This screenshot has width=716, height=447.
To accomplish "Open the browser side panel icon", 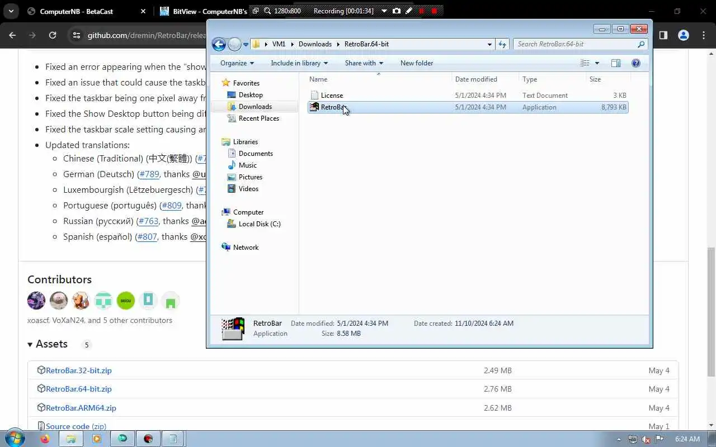I will click(663, 35).
